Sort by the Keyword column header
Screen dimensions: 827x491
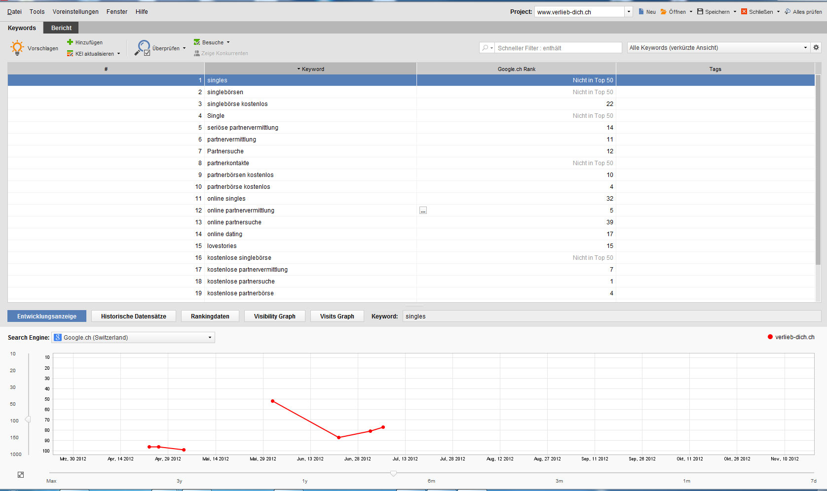pyautogui.click(x=310, y=69)
